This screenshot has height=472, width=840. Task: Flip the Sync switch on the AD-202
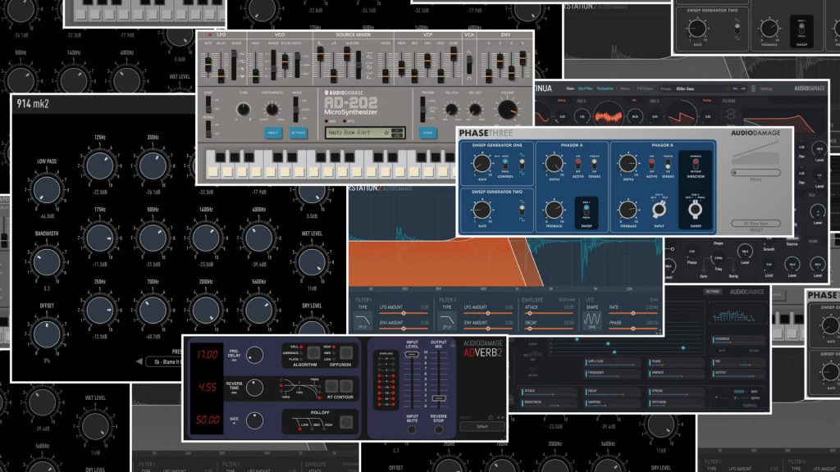point(208,104)
